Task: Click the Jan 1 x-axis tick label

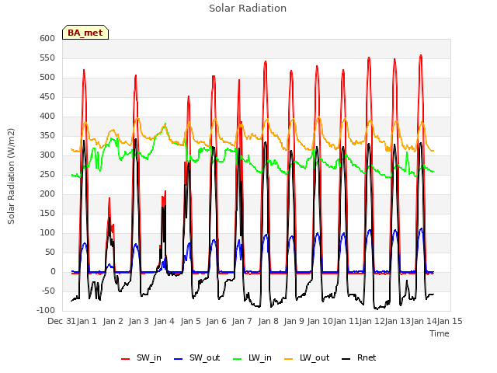Action: (87, 321)
